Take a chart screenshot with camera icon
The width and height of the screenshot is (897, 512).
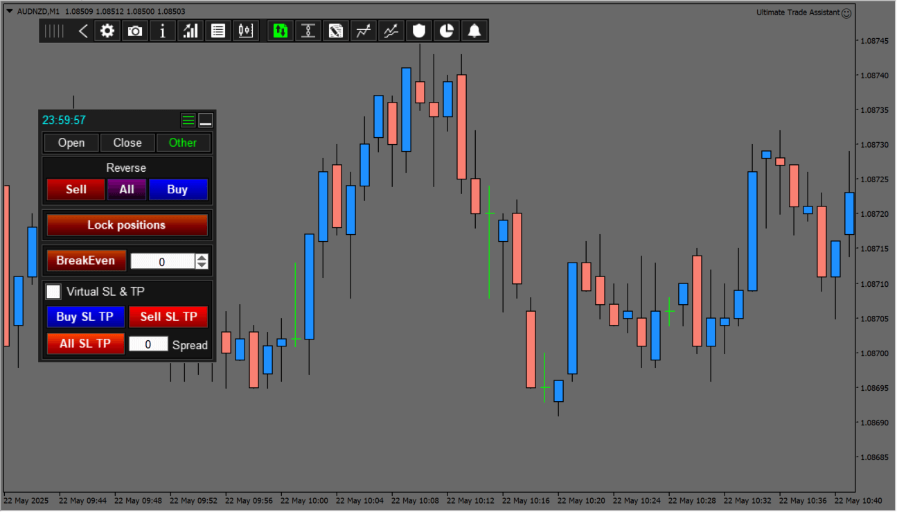pyautogui.click(x=135, y=31)
